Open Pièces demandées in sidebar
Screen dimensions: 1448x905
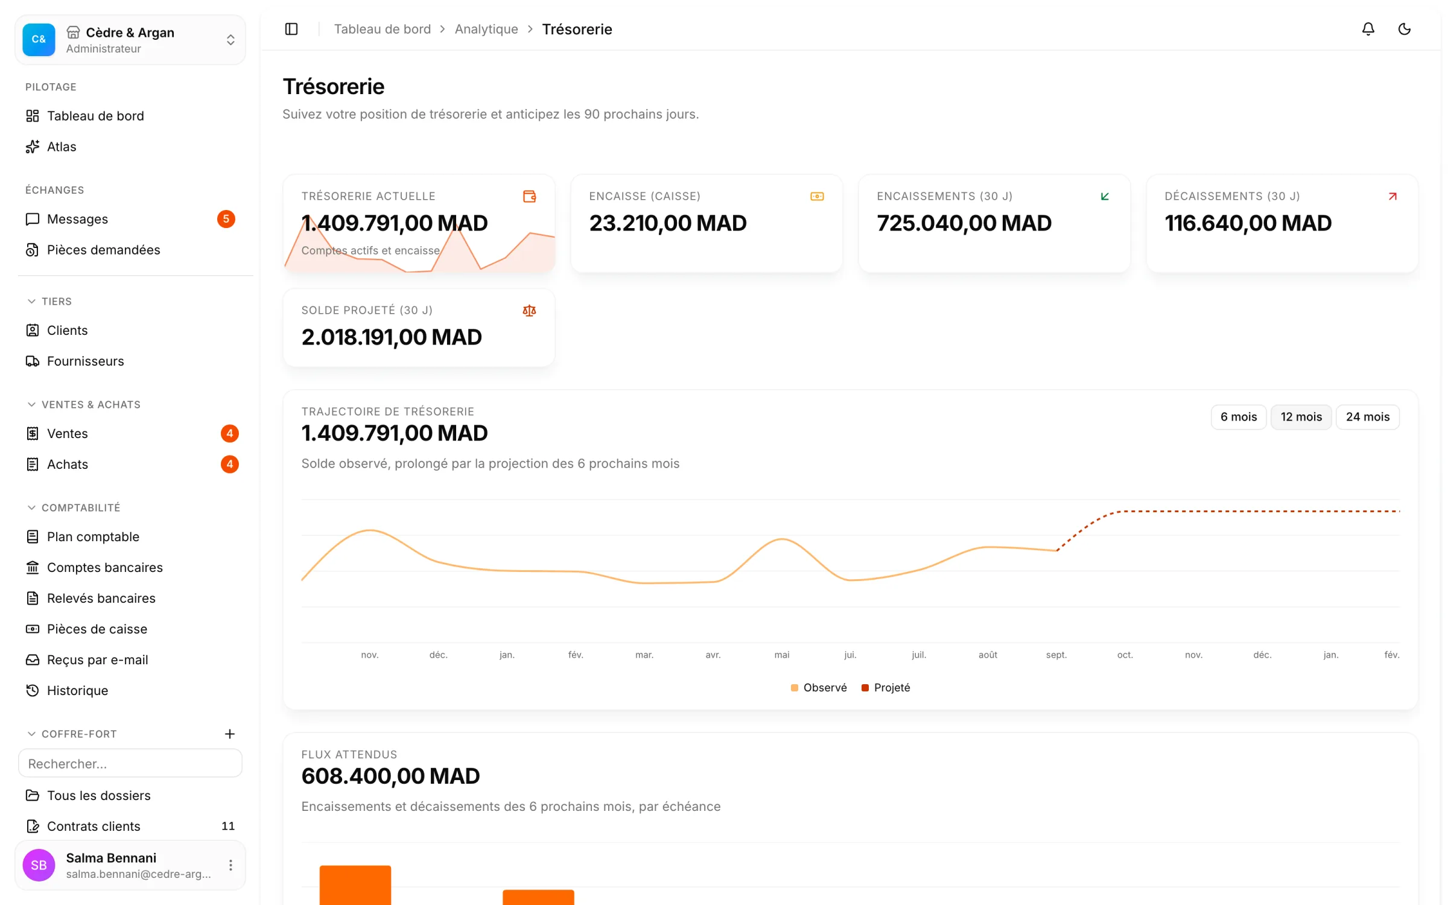pos(130,250)
